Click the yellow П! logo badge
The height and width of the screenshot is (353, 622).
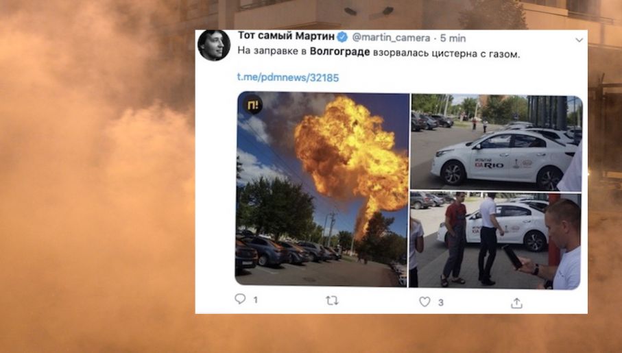point(252,105)
